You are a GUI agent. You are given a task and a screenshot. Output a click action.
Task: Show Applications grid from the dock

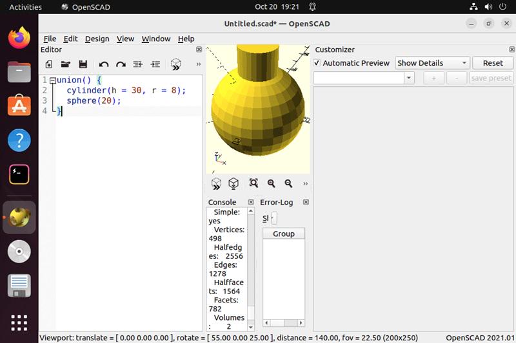point(19,322)
